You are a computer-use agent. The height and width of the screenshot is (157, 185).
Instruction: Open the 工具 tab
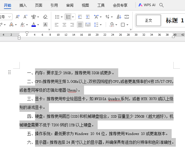[101, 5]
